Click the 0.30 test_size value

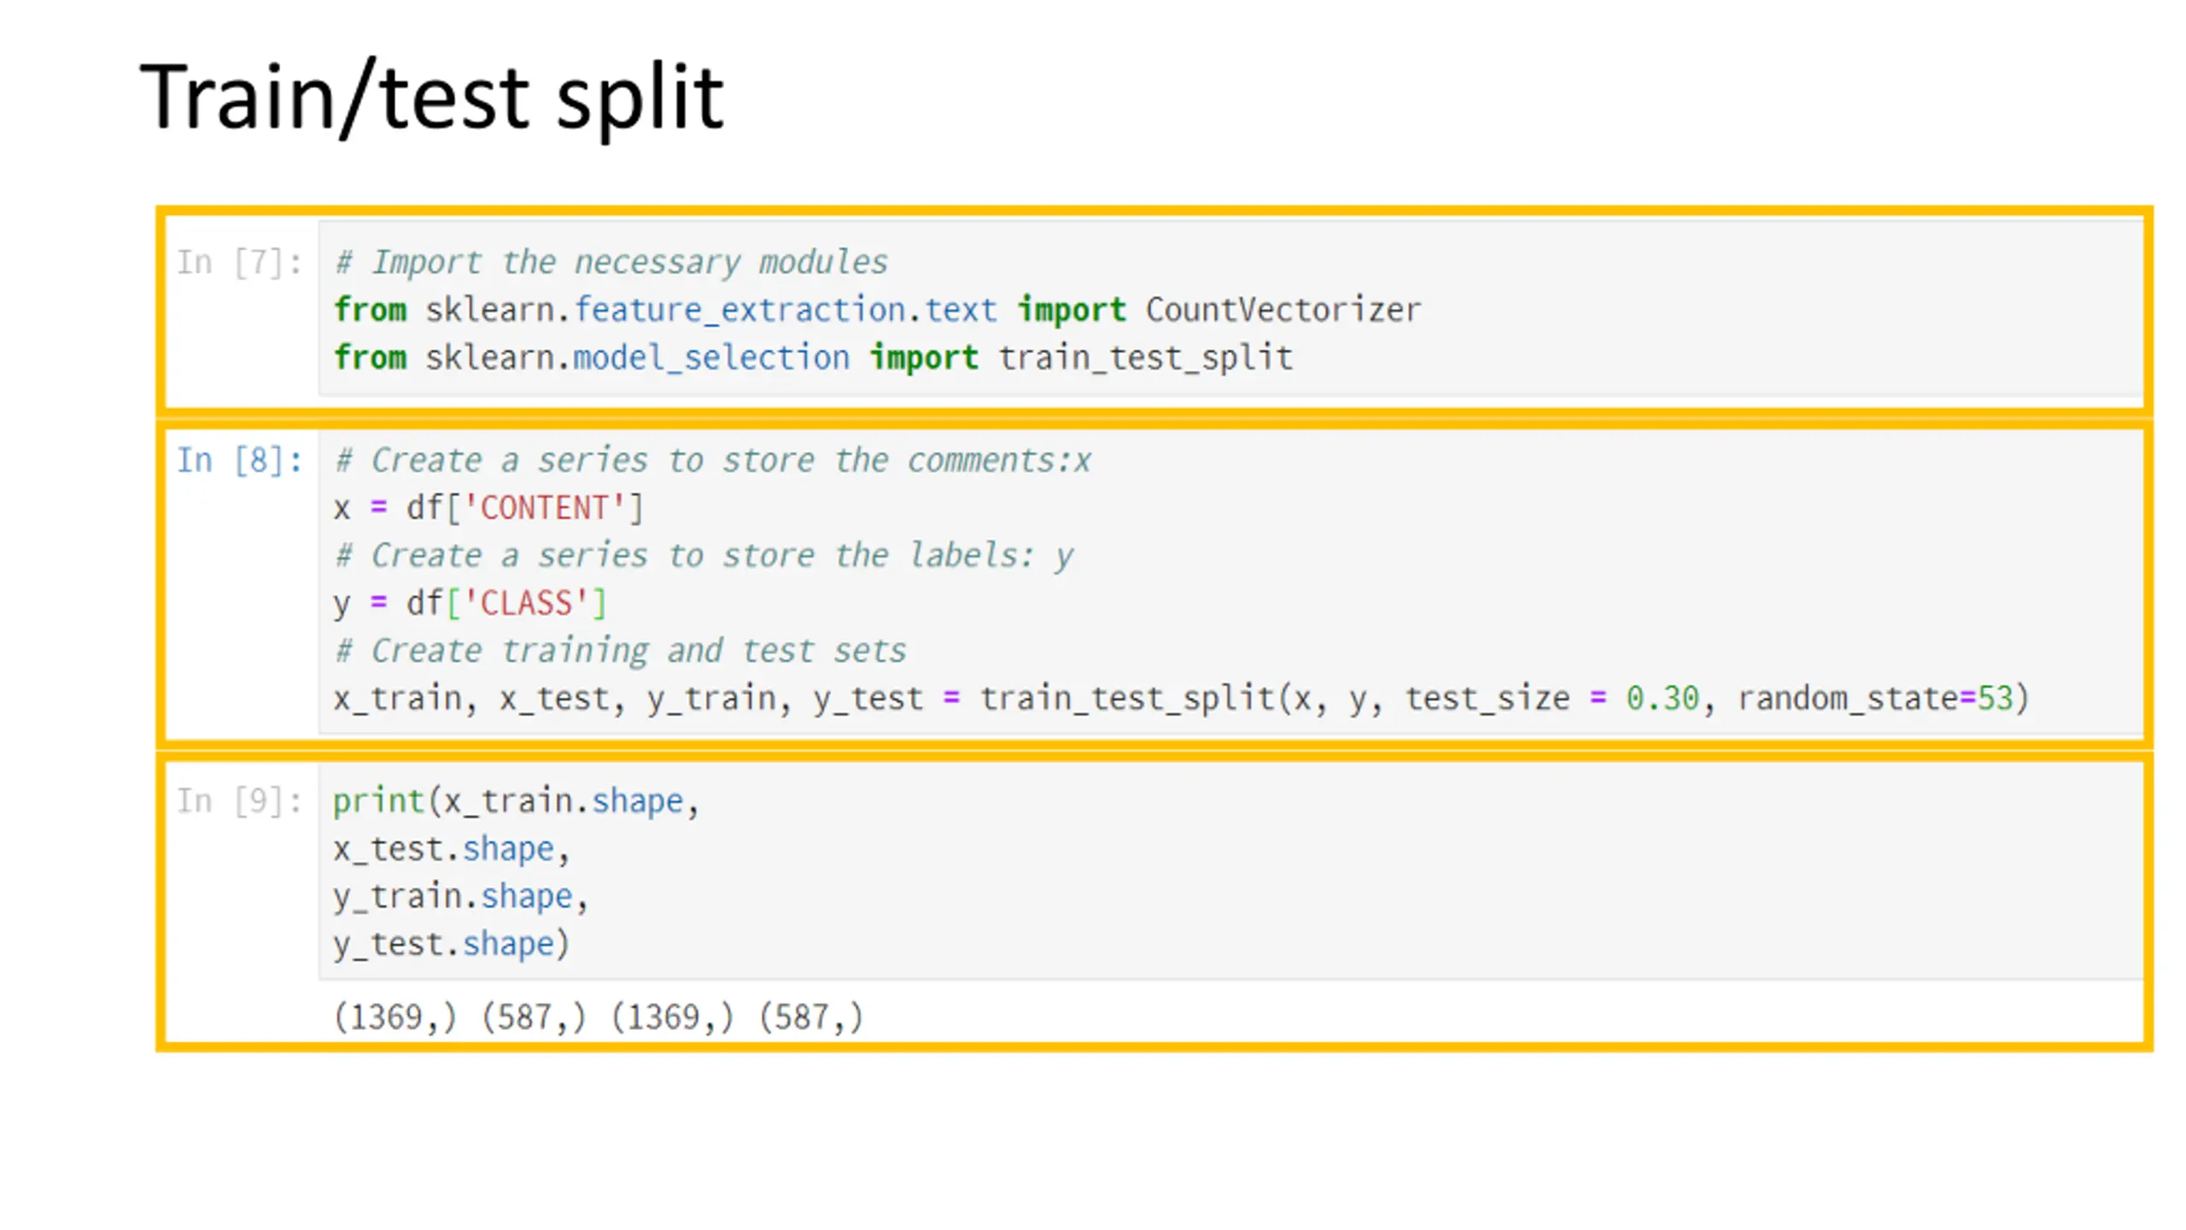1662,700
